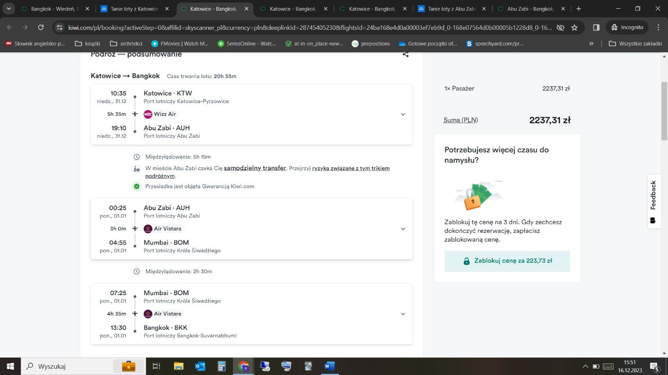Switch to the Bangkok - Wiedeń tab
Viewport: 668px width, 375px height.
[55, 9]
